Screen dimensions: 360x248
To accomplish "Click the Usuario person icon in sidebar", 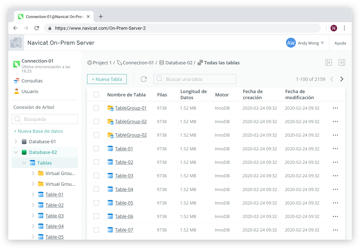I will coord(17,91).
